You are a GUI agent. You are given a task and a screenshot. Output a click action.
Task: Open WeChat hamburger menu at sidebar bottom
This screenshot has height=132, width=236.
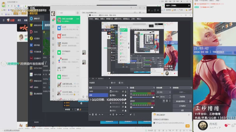[53, 96]
